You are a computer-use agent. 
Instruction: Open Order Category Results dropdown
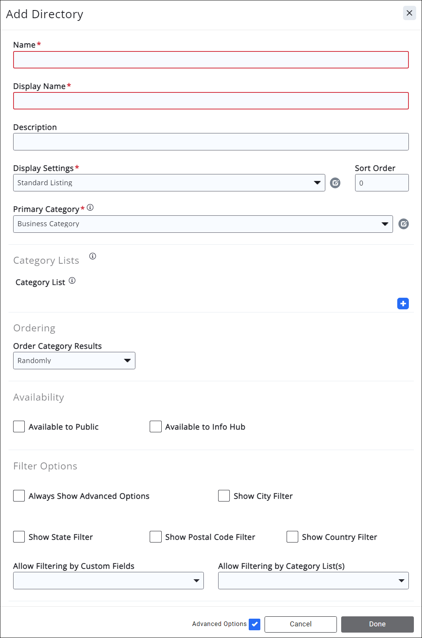click(74, 360)
